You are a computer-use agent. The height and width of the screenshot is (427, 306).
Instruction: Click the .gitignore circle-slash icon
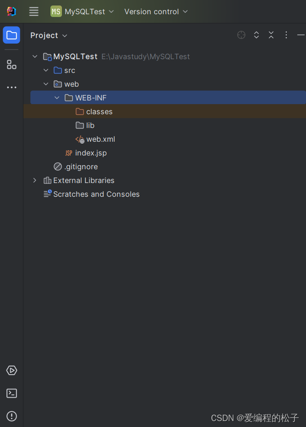(x=58, y=166)
